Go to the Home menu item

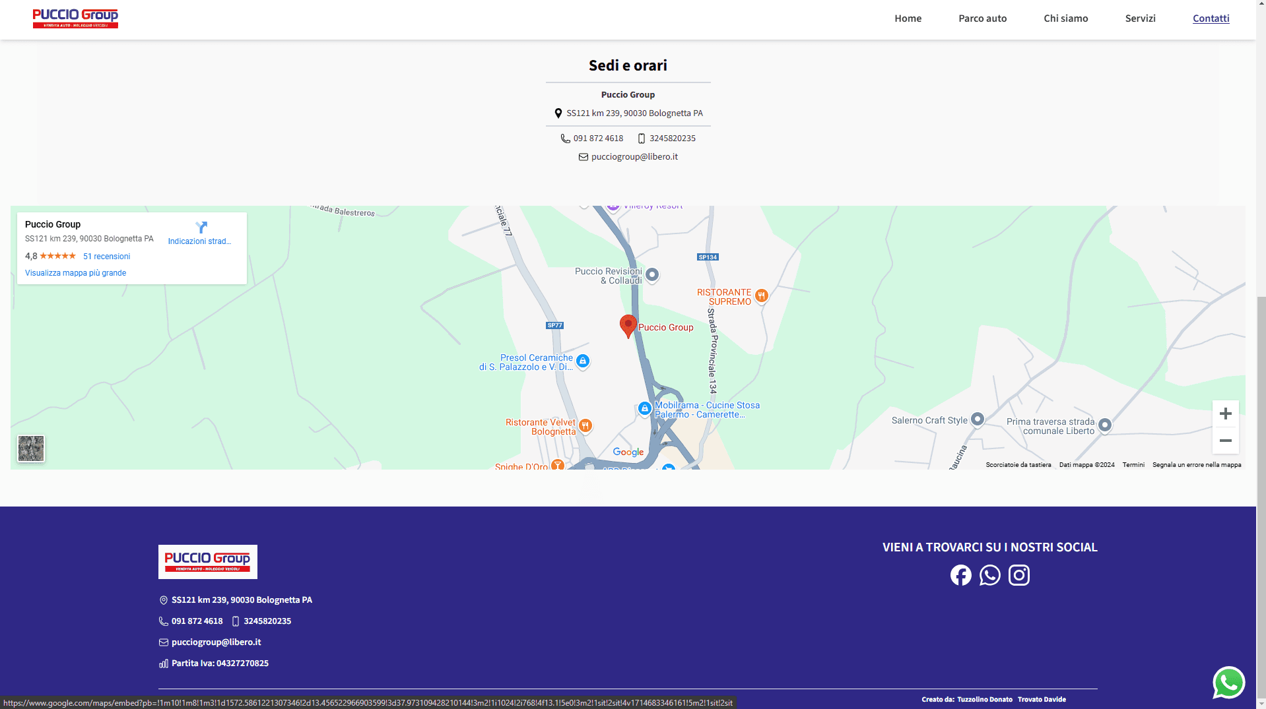click(x=908, y=18)
